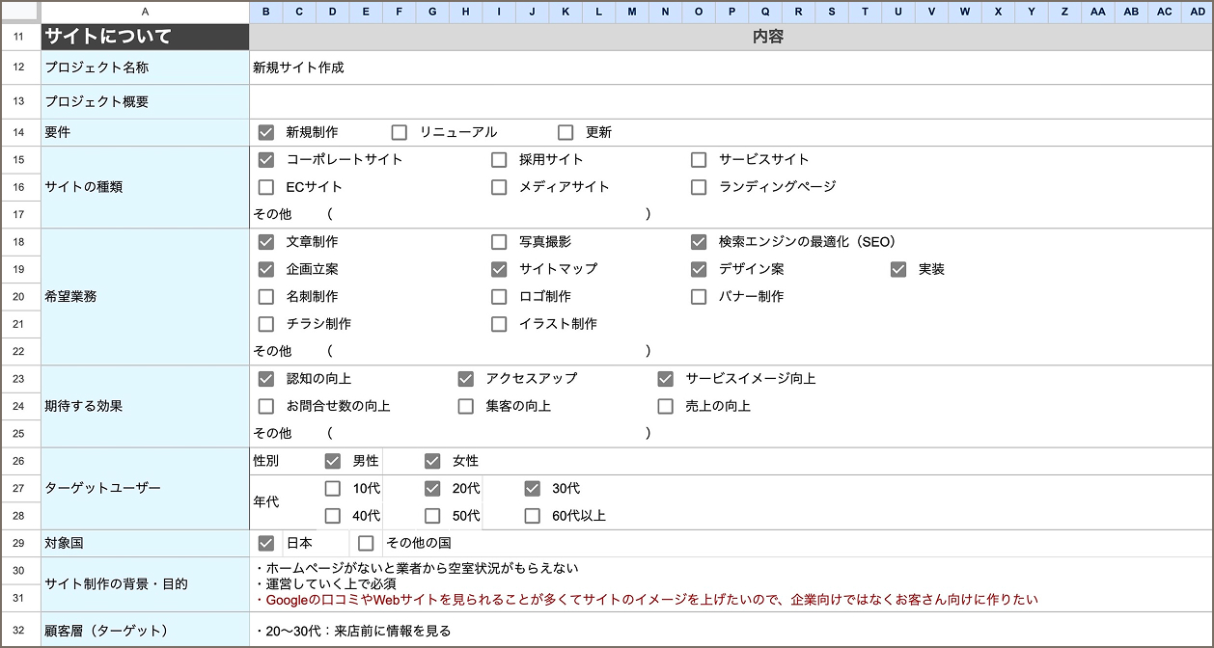
Task: Select the 採用サイト checkbox
Action: coord(499,159)
